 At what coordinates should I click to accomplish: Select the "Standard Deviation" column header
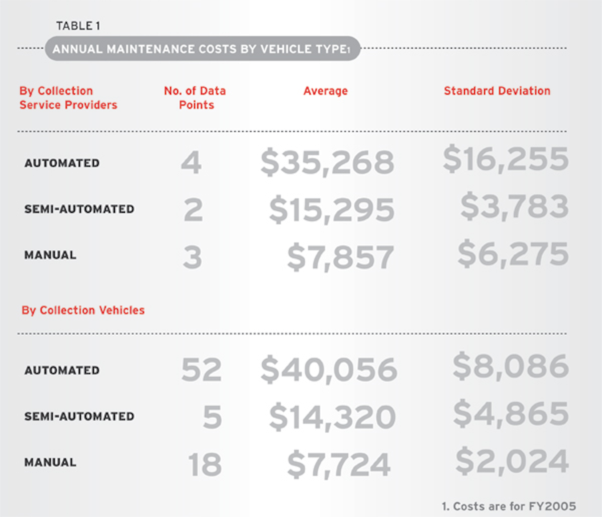497,91
